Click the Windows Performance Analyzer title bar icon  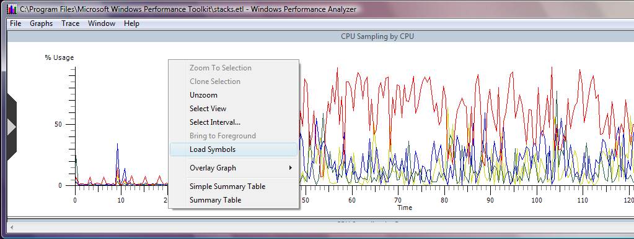click(x=12, y=9)
